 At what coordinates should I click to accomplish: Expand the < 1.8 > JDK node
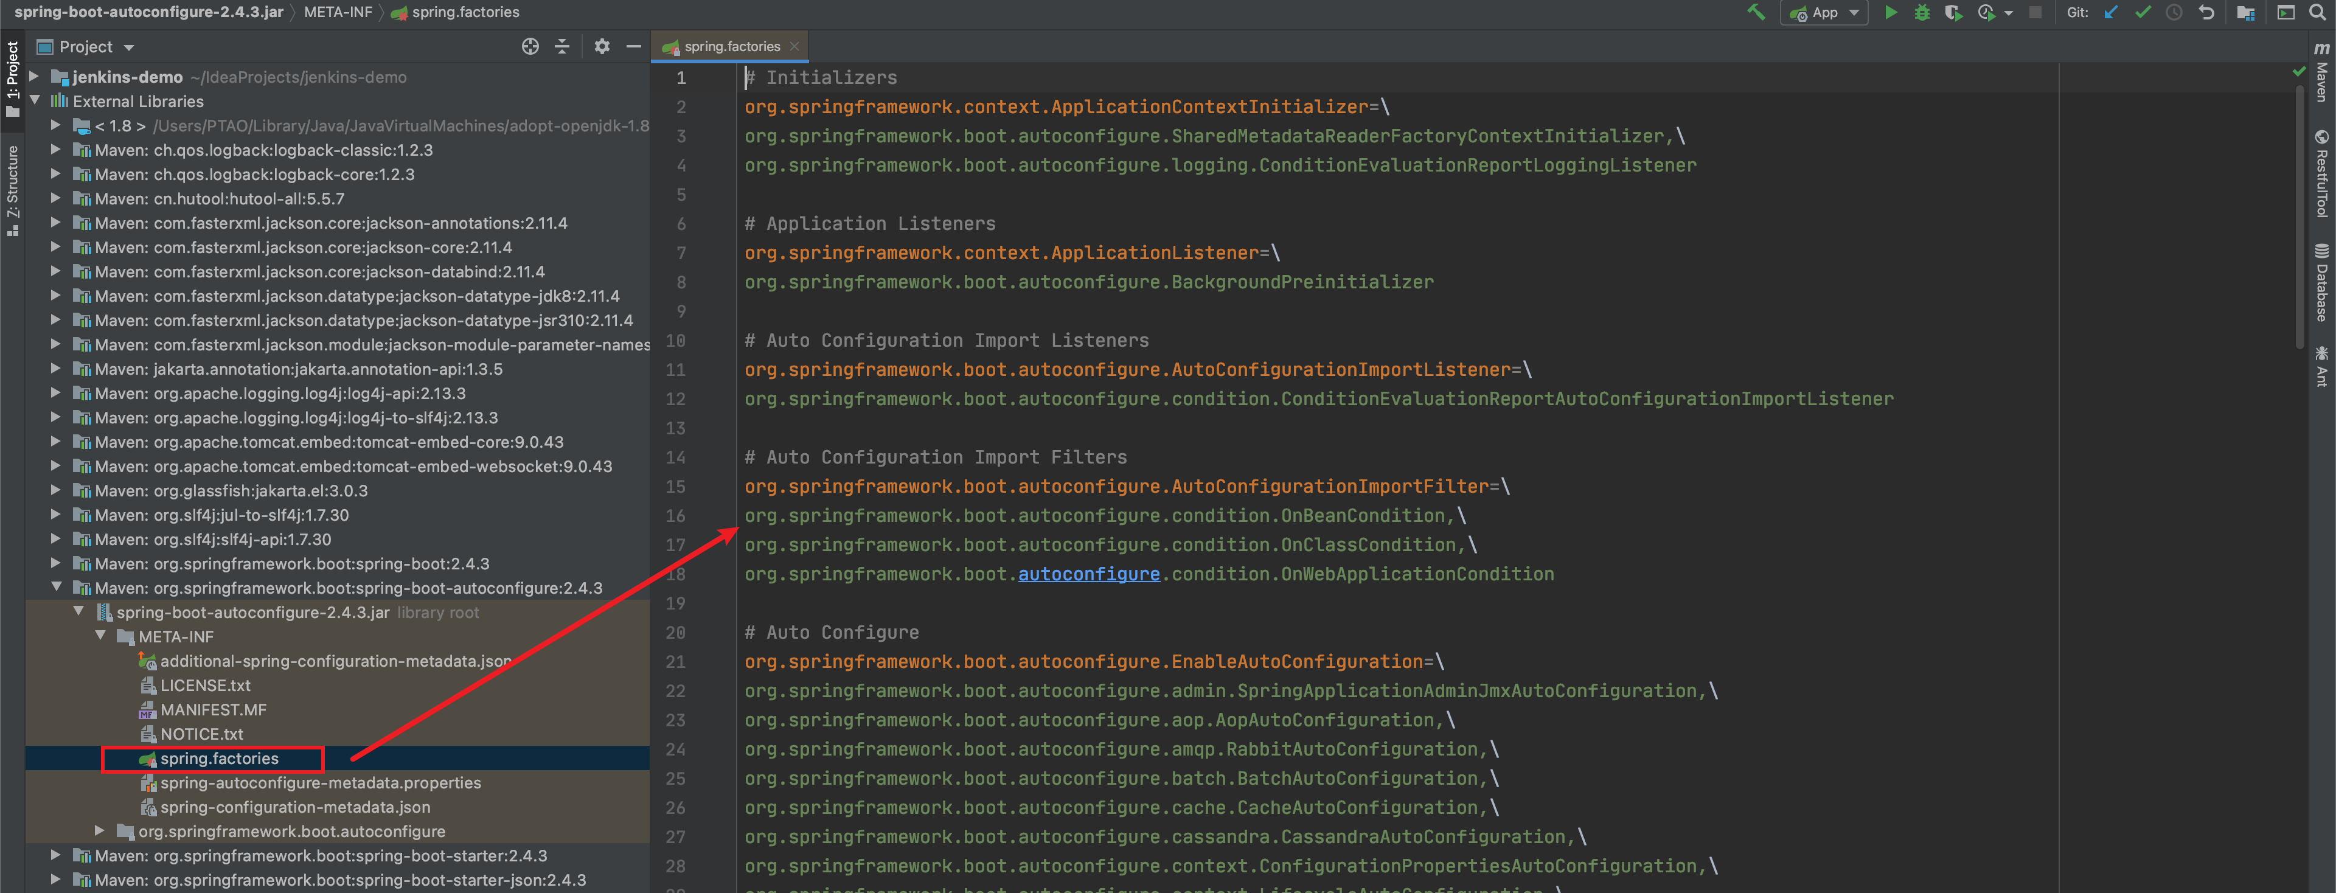[56, 126]
